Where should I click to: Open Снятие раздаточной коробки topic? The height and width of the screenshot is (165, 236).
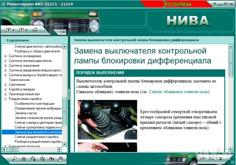pos(37,137)
